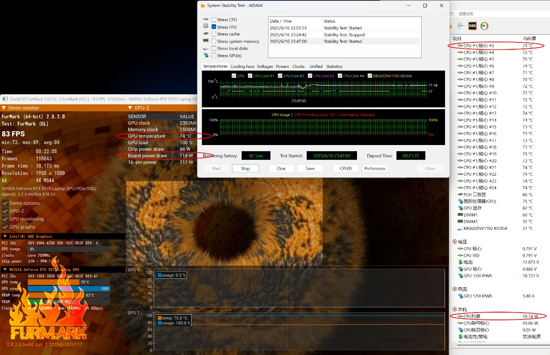Click the Date / Time column header in the log
The height and width of the screenshot is (355, 550).
click(295, 21)
